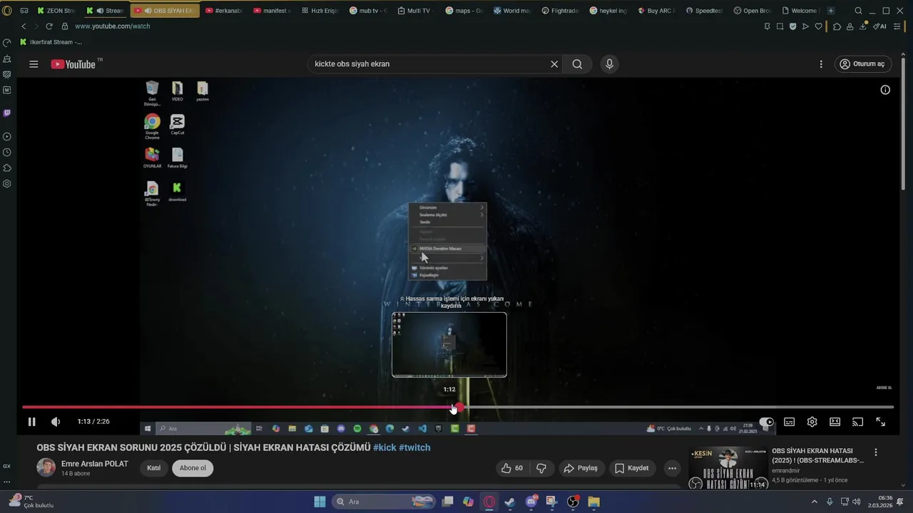Pause the video
This screenshot has width=913, height=513.
pyautogui.click(x=31, y=422)
